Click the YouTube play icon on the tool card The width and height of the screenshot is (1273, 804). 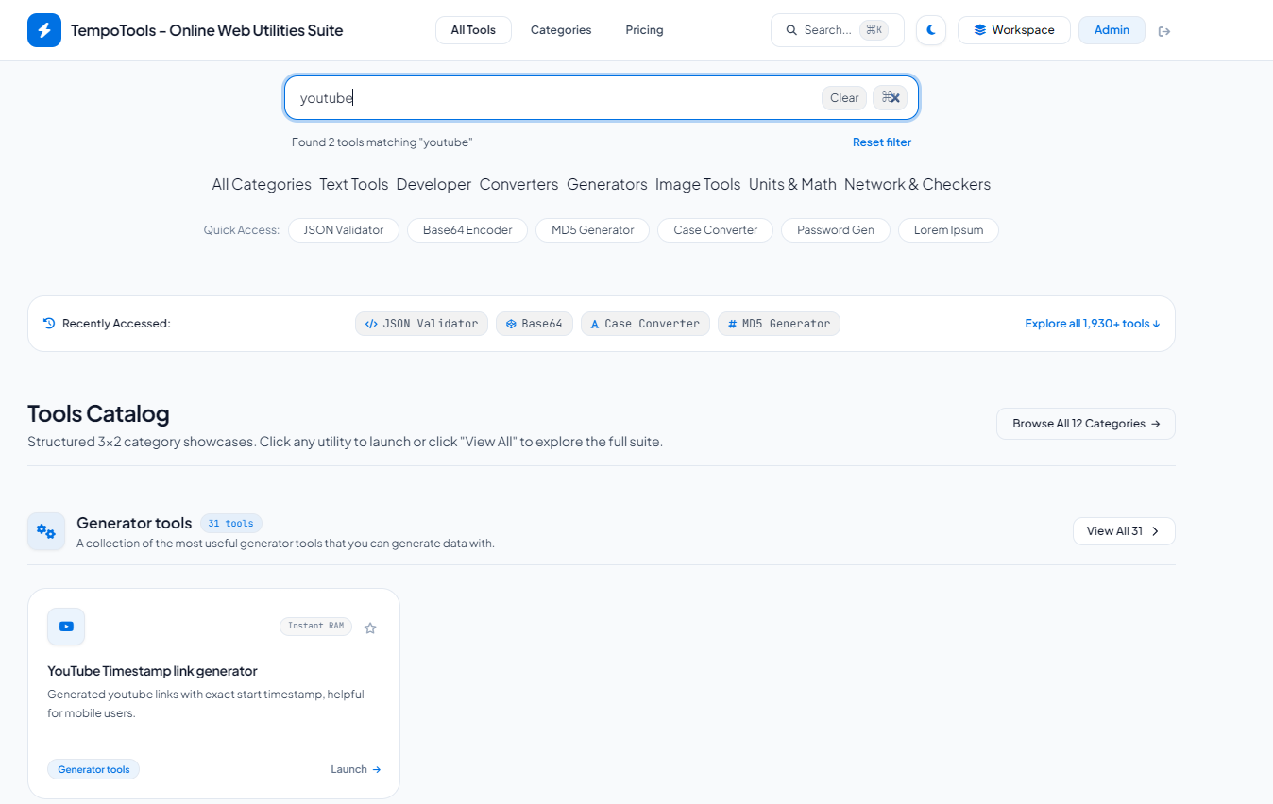pos(66,627)
